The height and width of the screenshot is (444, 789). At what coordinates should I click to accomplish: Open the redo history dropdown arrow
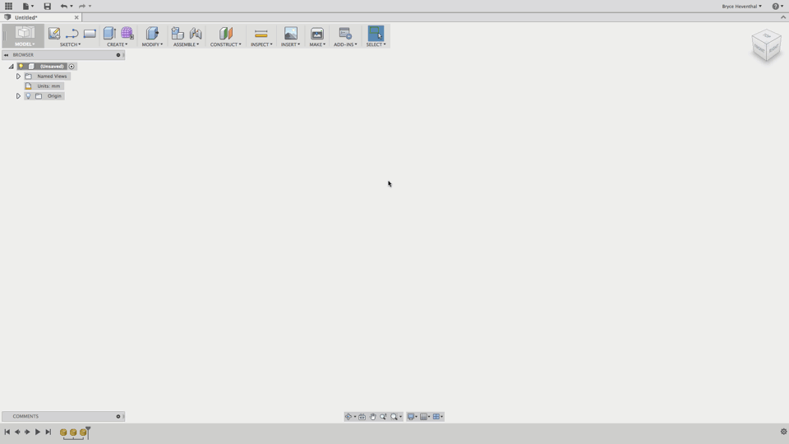(90, 6)
